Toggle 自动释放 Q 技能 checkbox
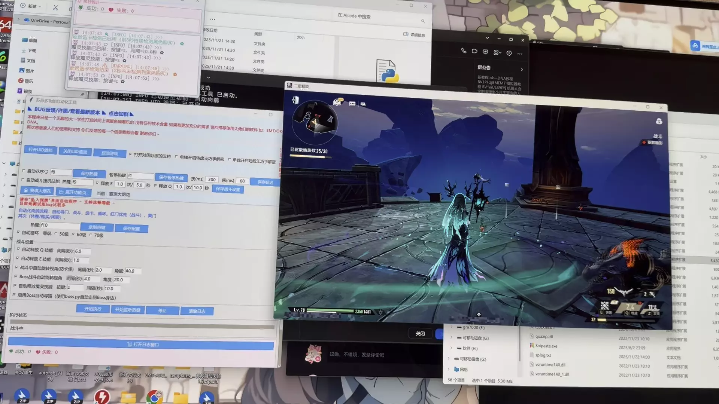Screen dimensions: 719x404 18,249
